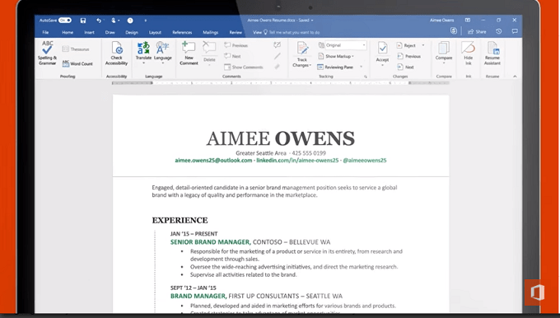Switch to the References tab

(182, 32)
